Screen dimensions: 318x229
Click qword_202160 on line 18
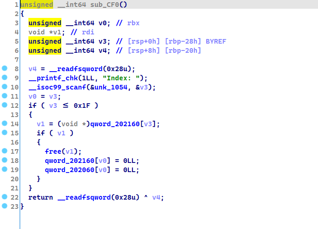coord(70,161)
